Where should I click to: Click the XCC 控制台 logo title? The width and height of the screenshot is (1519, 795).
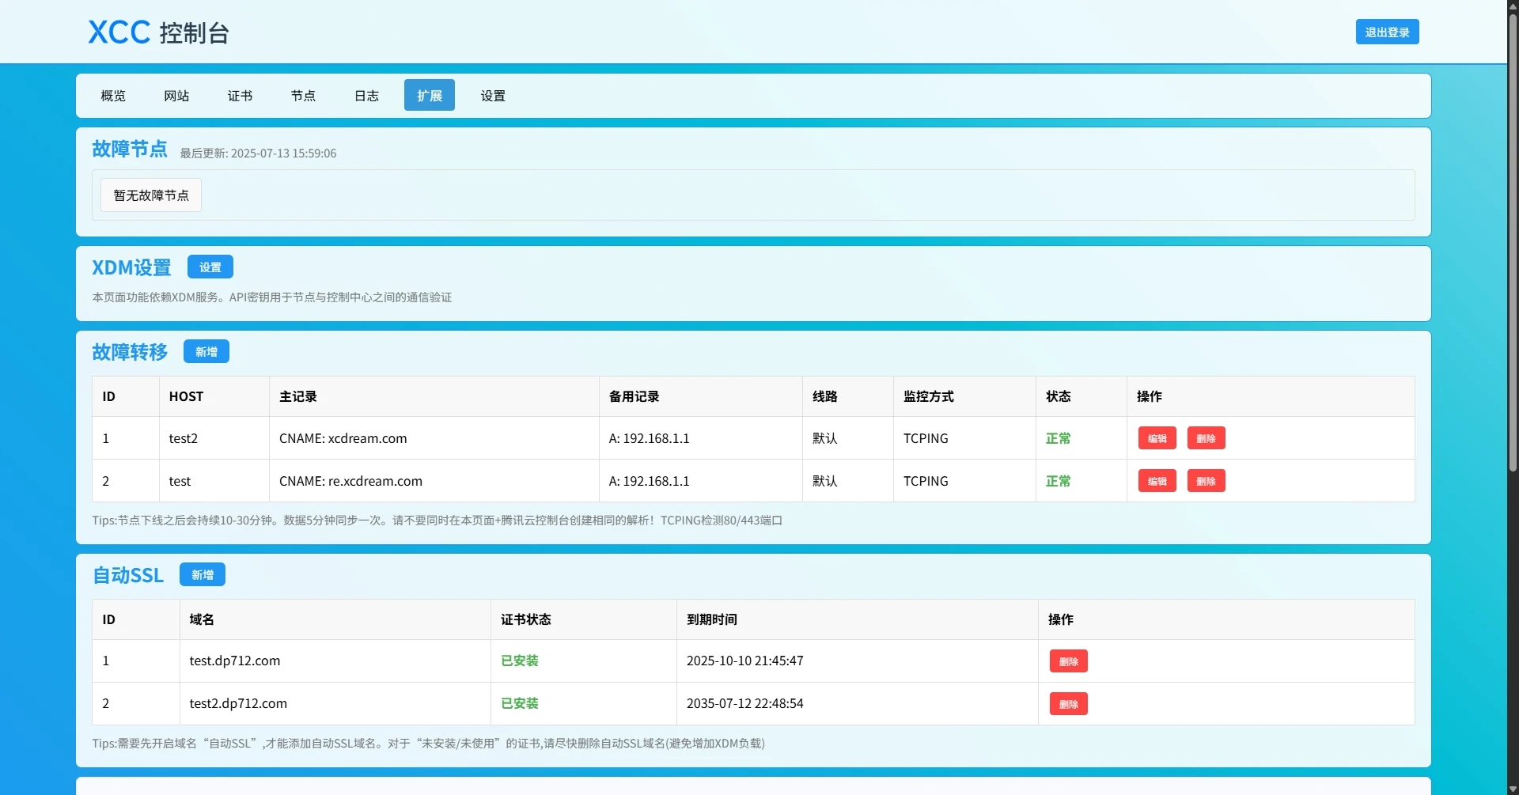(158, 32)
